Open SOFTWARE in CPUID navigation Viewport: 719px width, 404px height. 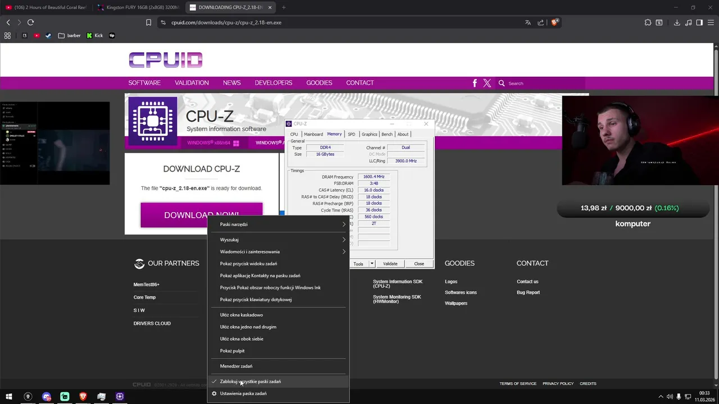(144, 83)
